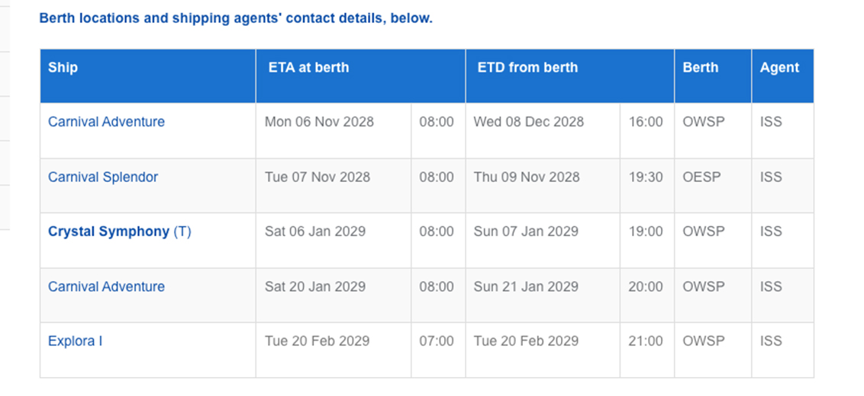Viewport: 864px width, 396px height.
Task: Click the Wed 08 Dec 2028 departure date
Action: point(528,122)
